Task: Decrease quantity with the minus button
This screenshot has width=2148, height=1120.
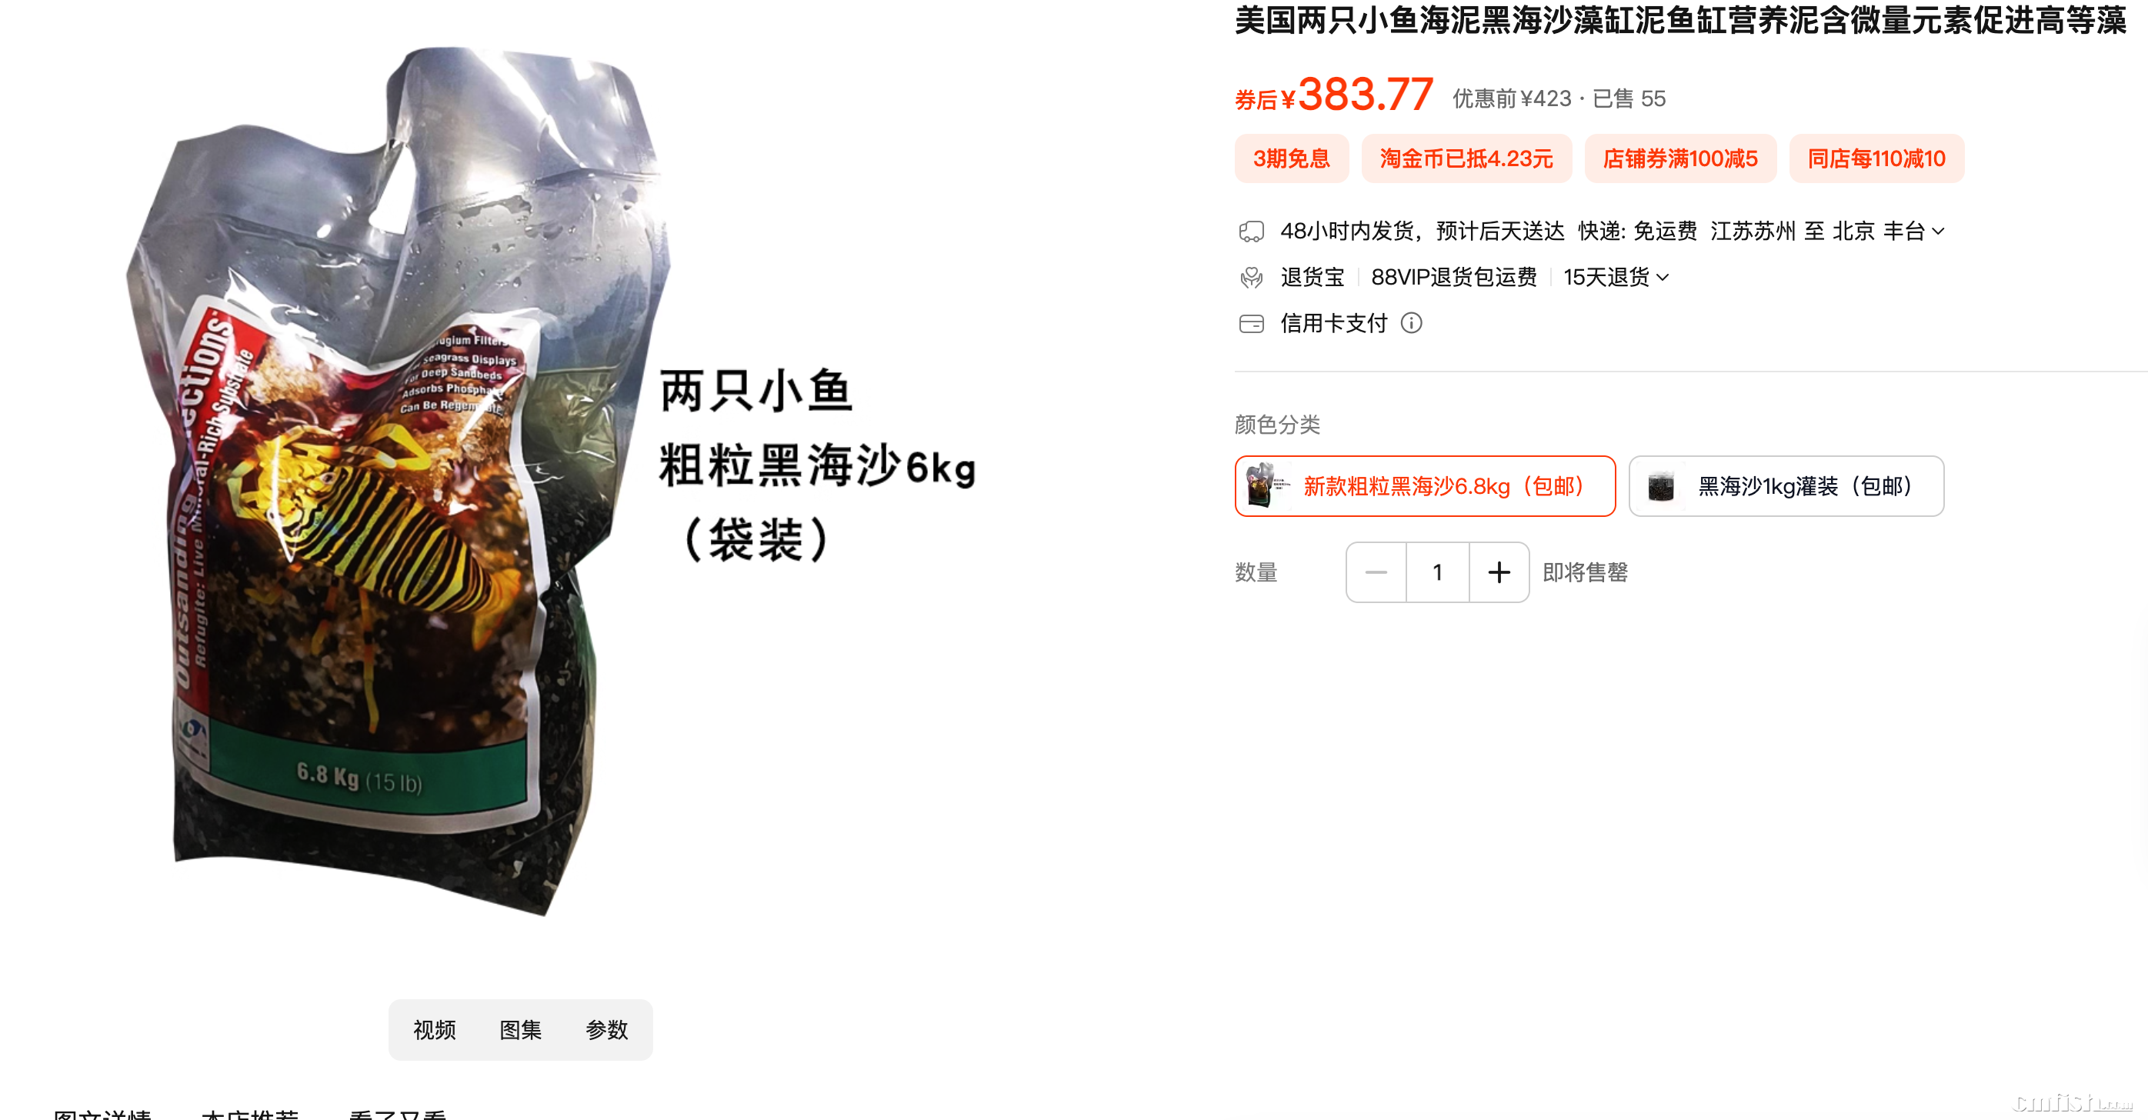Action: 1376,572
